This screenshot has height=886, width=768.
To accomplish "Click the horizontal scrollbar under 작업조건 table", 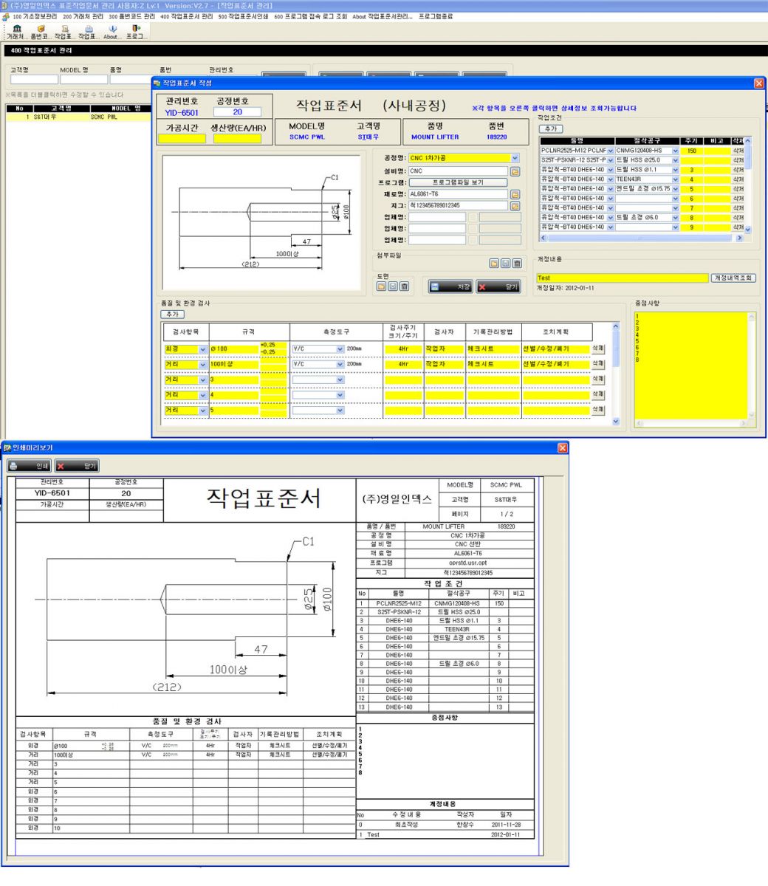I will pos(641,238).
